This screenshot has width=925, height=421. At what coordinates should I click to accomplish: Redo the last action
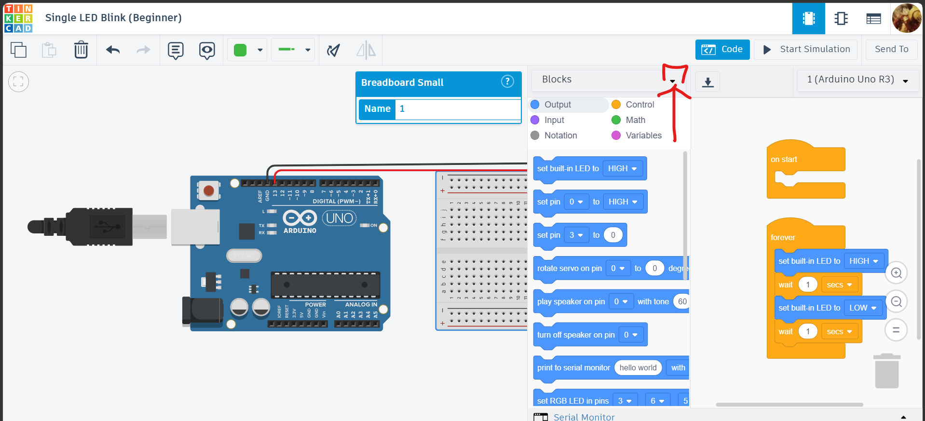(144, 50)
